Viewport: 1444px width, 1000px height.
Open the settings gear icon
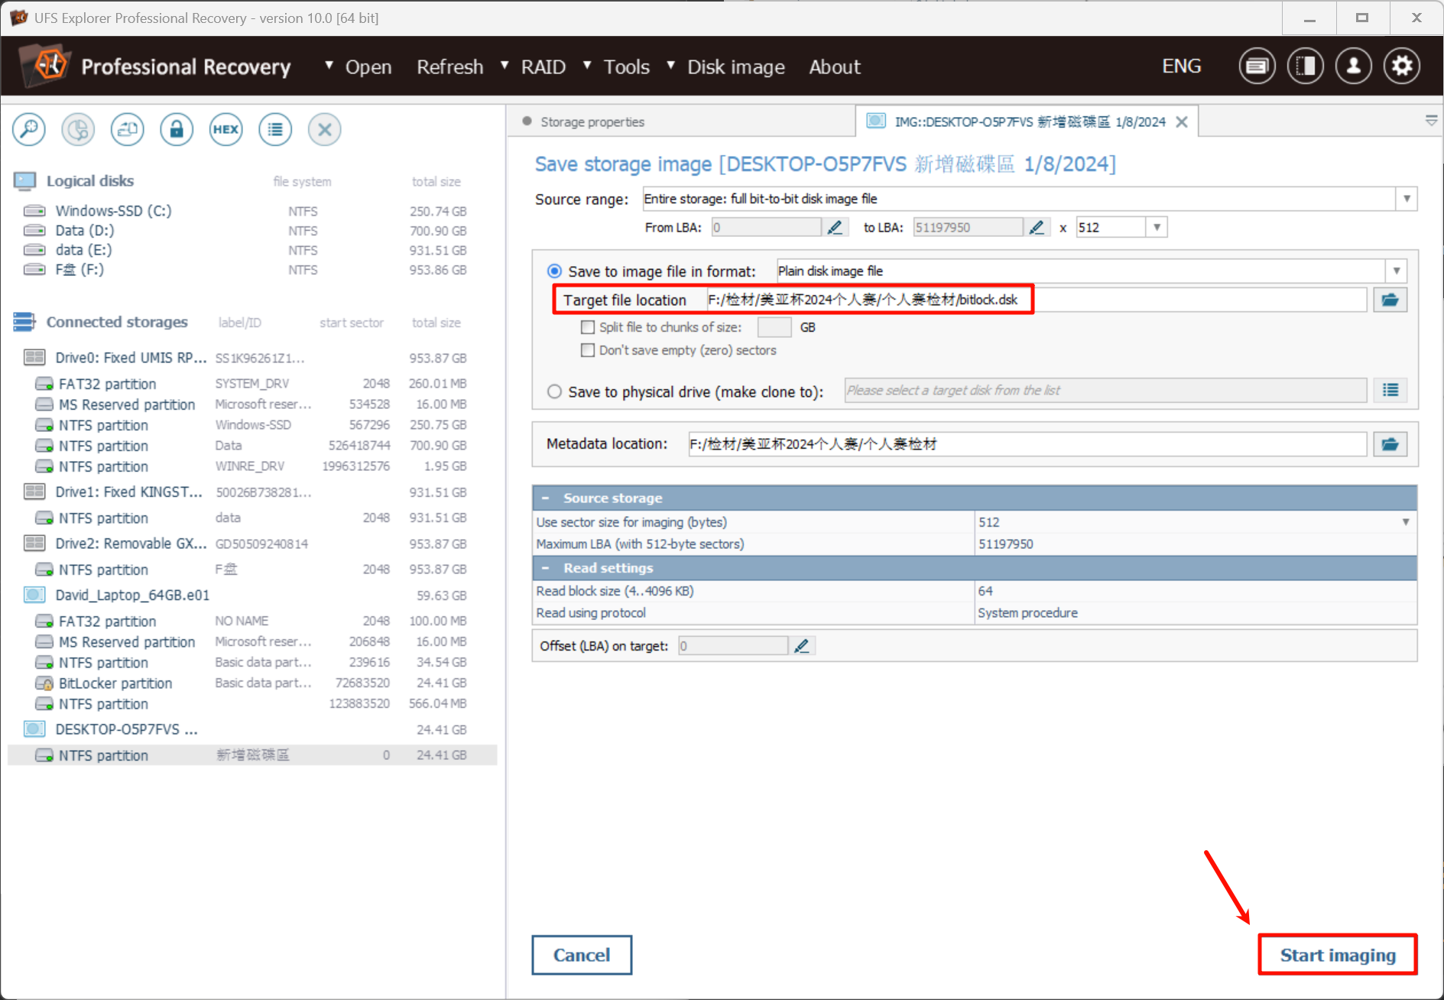coord(1401,67)
